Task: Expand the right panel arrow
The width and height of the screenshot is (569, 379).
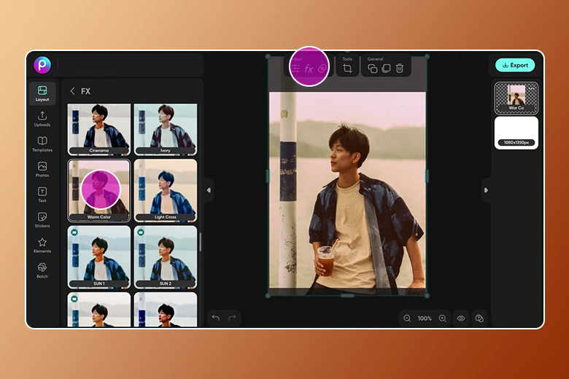Action: click(x=485, y=190)
